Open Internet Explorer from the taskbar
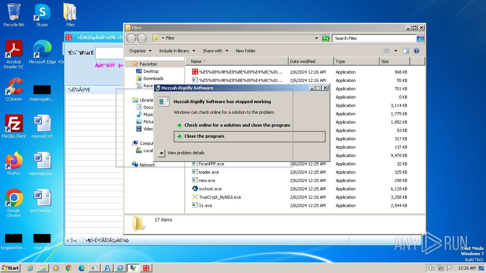486x273 pixels. click(x=30, y=268)
